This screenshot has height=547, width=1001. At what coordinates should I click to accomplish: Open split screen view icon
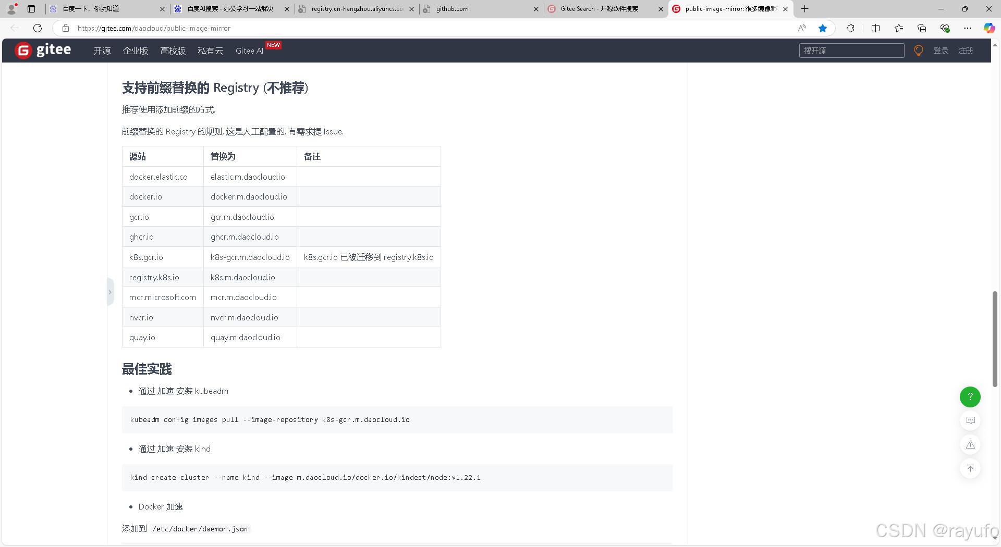[x=875, y=28]
